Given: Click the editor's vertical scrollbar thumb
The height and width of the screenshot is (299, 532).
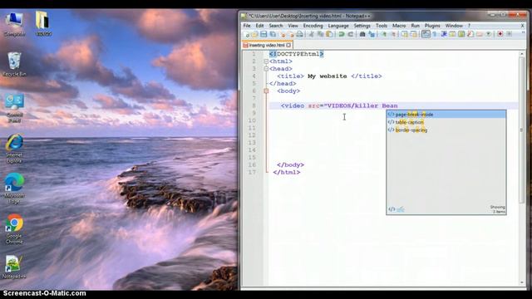Looking at the screenshot, I should tap(522, 130).
